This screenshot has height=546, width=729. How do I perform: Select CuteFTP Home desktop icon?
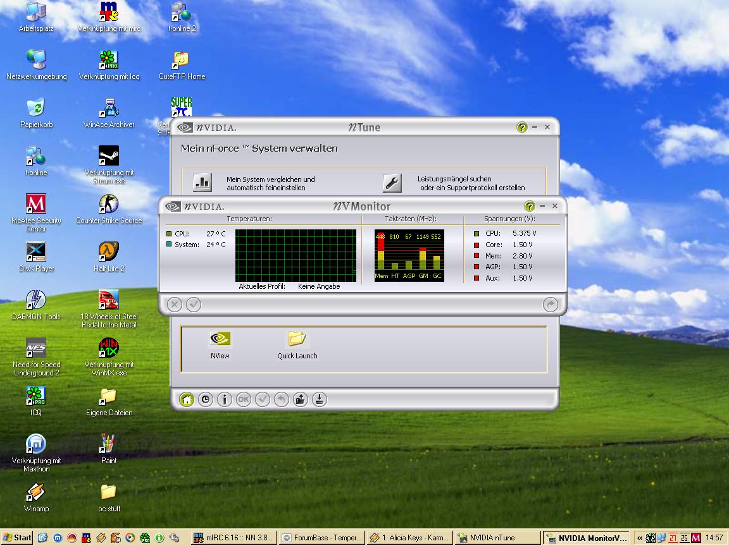[182, 65]
